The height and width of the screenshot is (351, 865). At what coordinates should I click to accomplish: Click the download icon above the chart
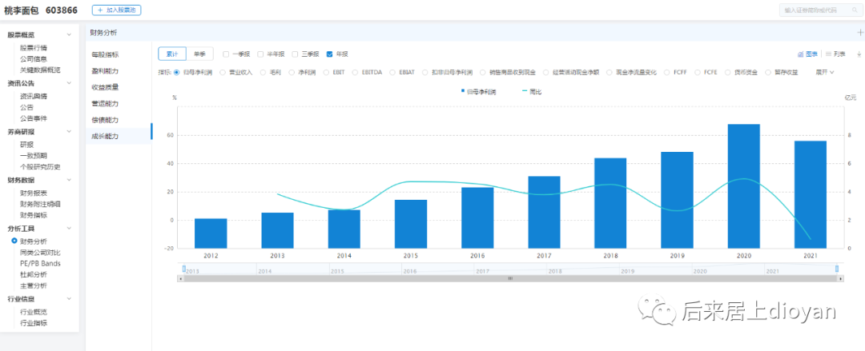click(859, 54)
